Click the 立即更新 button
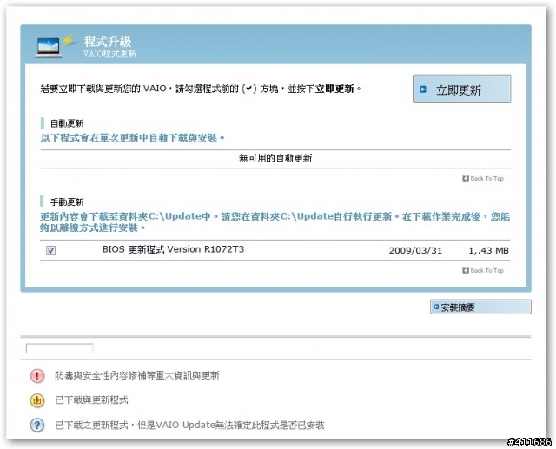The image size is (556, 449). [x=461, y=89]
